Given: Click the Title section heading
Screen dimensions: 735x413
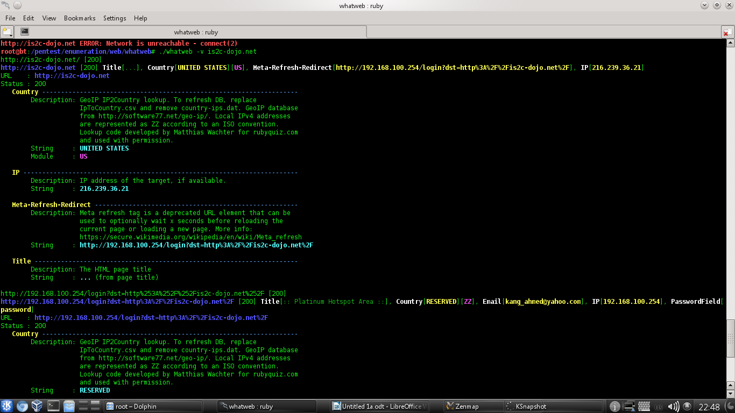Looking at the screenshot, I should 22,261.
